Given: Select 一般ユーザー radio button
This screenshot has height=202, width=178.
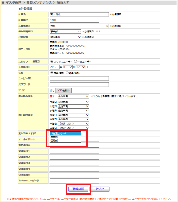Looking at the screenshot, I should point(75,61).
